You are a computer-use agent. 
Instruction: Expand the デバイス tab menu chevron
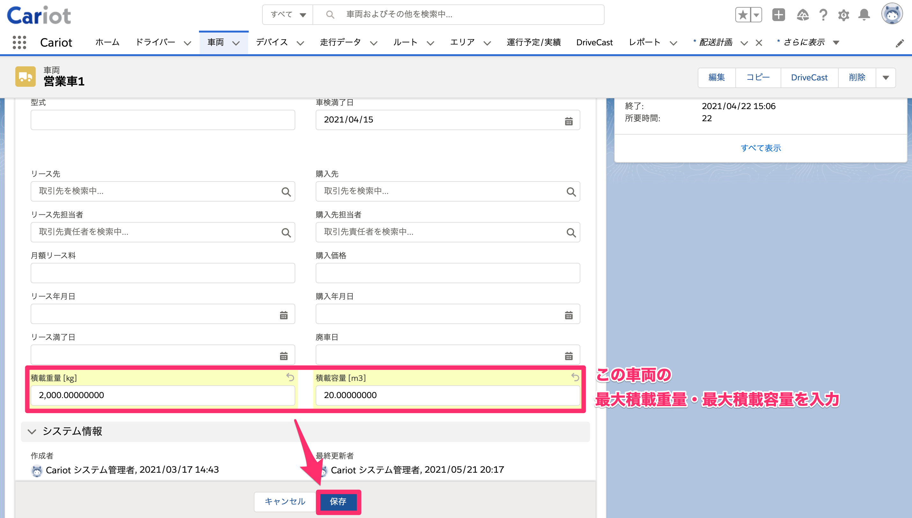tap(300, 43)
